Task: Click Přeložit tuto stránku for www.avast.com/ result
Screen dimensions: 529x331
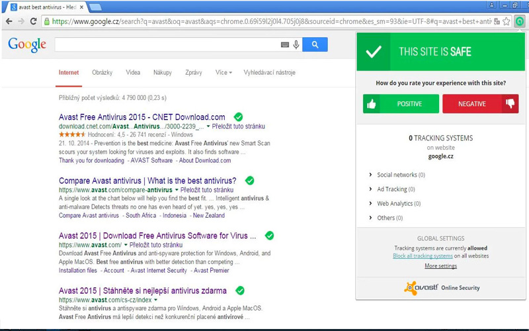Action: [x=156, y=245]
